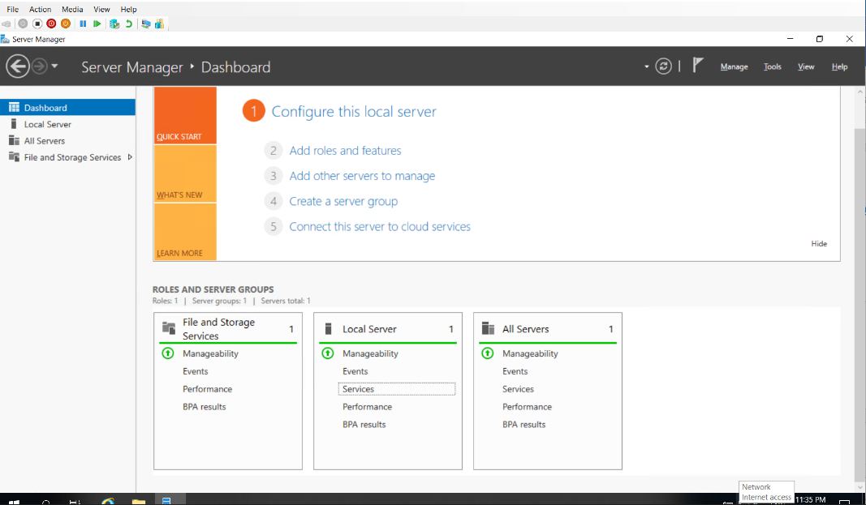Open the VM Media menu
Image resolution: width=866 pixels, height=505 pixels.
tap(72, 10)
